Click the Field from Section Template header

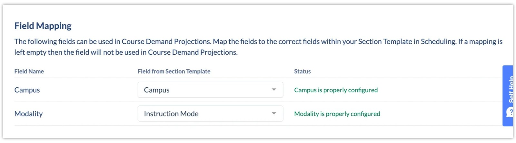174,71
